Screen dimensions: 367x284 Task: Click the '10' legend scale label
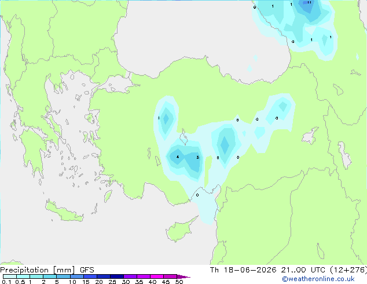tap(72, 282)
